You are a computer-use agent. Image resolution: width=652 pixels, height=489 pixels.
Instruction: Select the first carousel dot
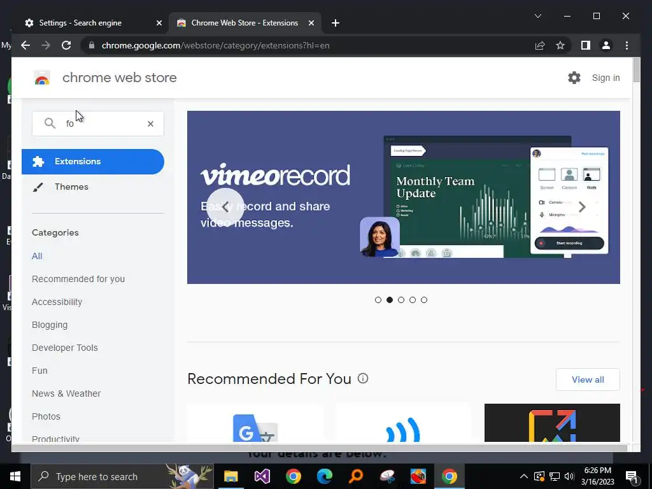tap(378, 300)
